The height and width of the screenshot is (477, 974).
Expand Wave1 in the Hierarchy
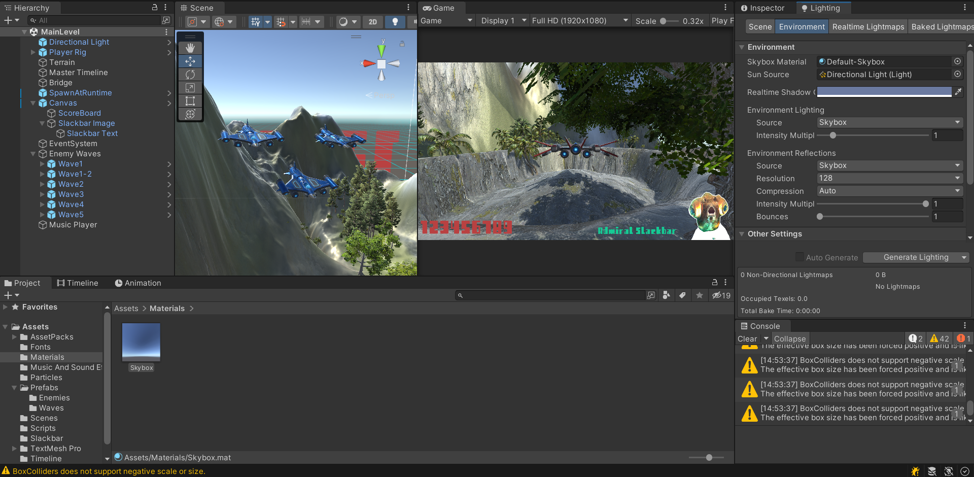pos(42,164)
